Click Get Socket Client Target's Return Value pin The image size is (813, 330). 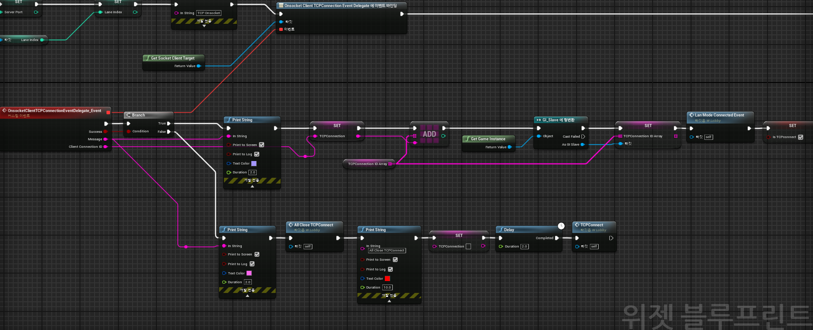tap(199, 66)
